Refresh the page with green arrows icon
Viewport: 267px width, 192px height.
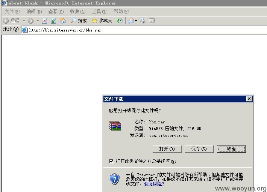(54, 21)
